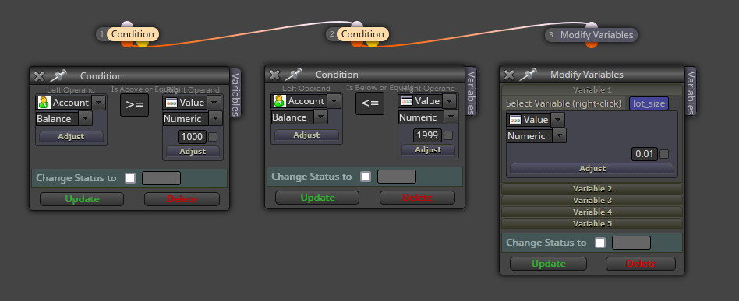Expand the Variable 2 section

592,188
